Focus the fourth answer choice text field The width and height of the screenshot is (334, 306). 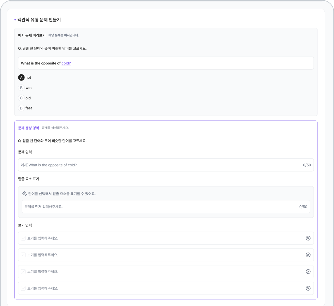[163, 288]
